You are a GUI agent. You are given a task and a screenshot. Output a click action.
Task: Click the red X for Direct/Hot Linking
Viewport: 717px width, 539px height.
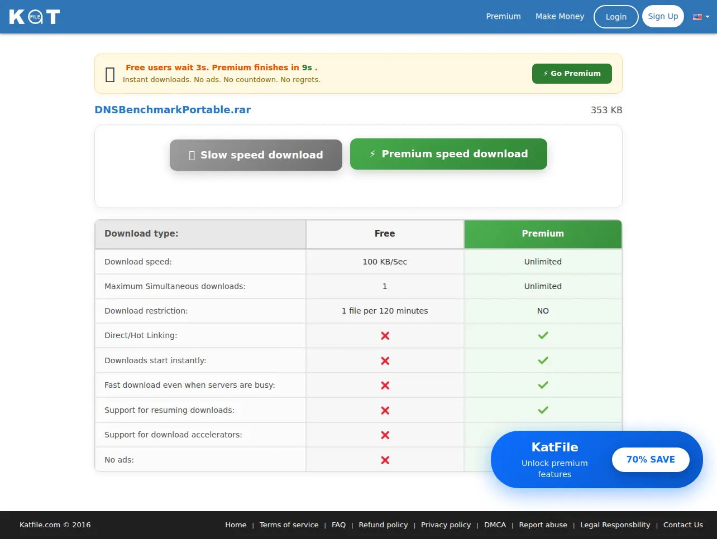pos(385,336)
